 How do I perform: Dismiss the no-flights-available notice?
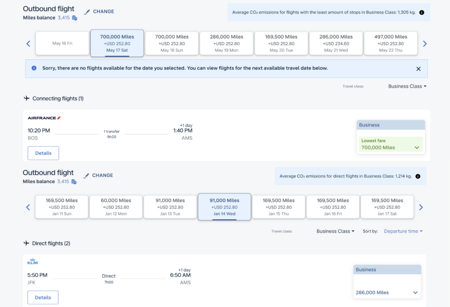(x=418, y=69)
